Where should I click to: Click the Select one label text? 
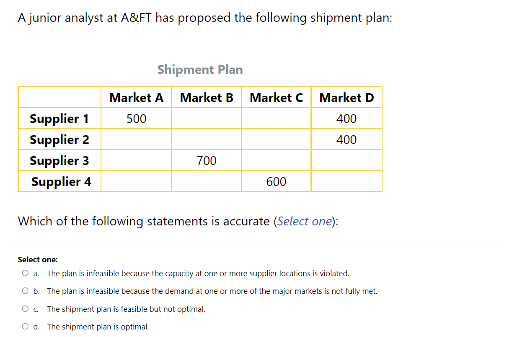[x=38, y=259]
